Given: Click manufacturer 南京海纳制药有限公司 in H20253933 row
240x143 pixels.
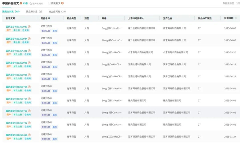Looking at the screenshot, I should (x=174, y=28).
